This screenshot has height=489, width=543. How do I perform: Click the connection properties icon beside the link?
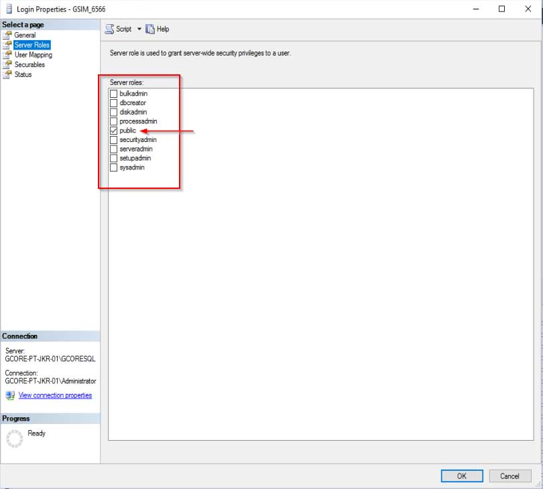point(10,395)
